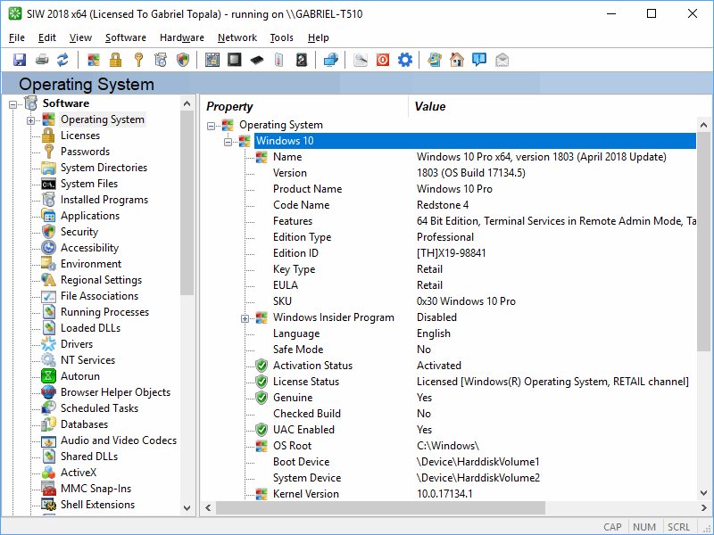The image size is (714, 535).
Task: Click the horizontal scrollbar right arrow
Action: tap(703, 507)
